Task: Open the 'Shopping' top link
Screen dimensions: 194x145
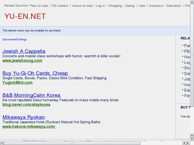Action: click(x=115, y=6)
